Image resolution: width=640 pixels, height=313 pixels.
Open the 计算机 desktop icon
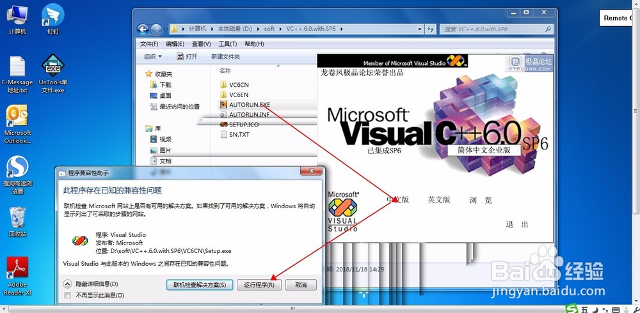coord(17,19)
